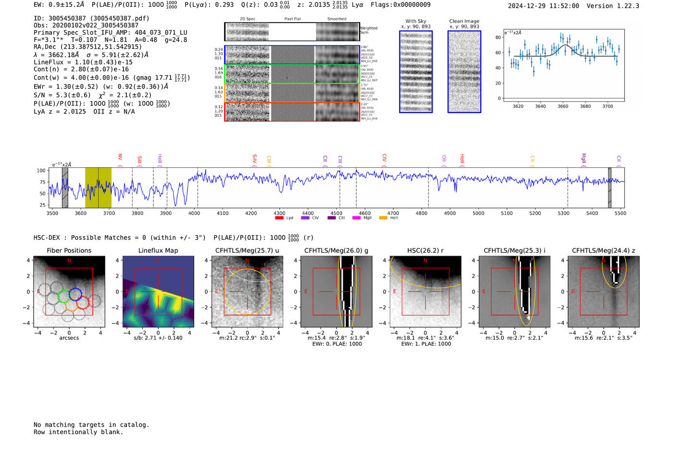Select the orange CII marker near 5200
The height and width of the screenshot is (458, 673).
tap(532, 160)
